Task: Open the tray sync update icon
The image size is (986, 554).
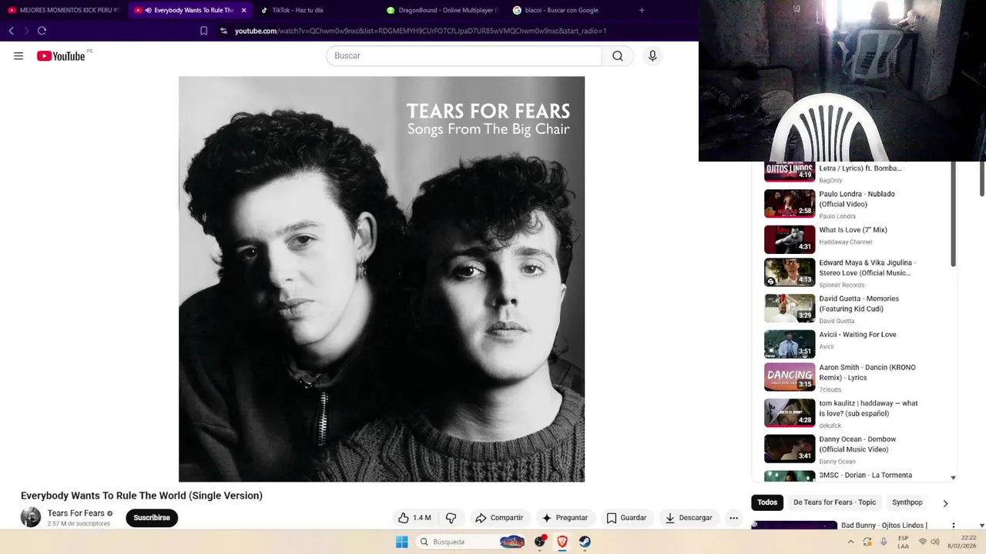Action: coord(867,542)
